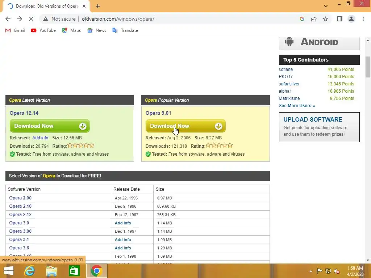Open Opera 3.1 version link
This screenshot has width=371, height=278.
pos(19,240)
